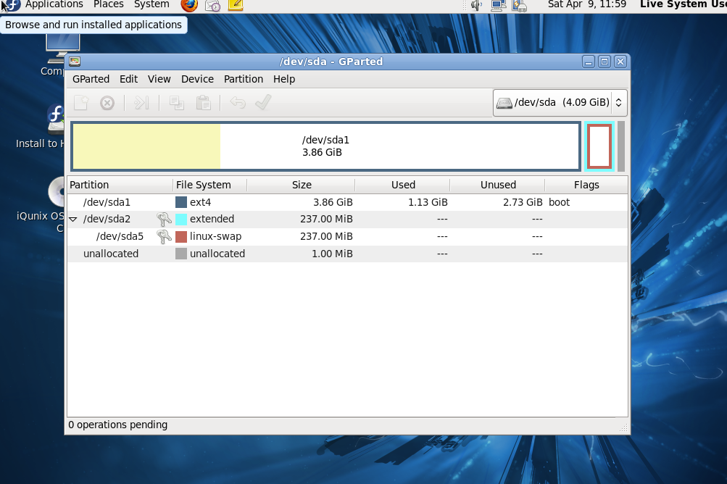
Task: Sort by Partition column header
Action: (120, 185)
